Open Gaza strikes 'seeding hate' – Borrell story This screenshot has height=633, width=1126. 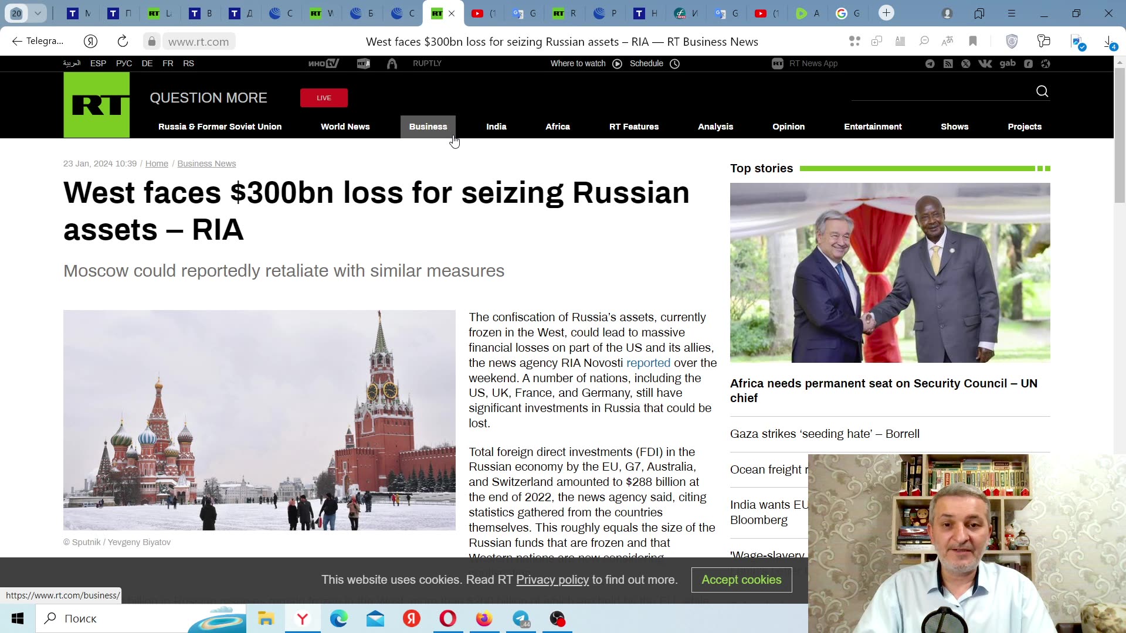tap(825, 434)
